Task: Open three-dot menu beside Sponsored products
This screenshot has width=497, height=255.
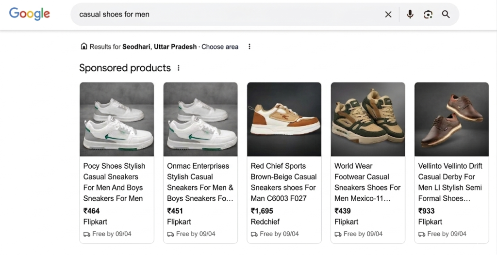Action: point(179,68)
